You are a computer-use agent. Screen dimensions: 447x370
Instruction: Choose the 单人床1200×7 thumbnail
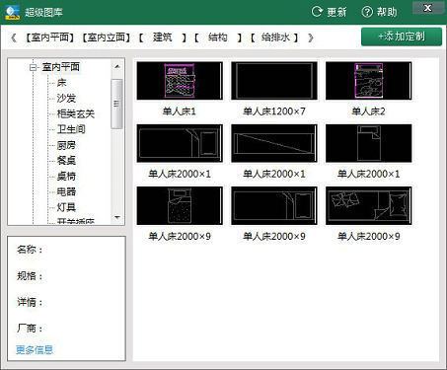[x=274, y=81]
